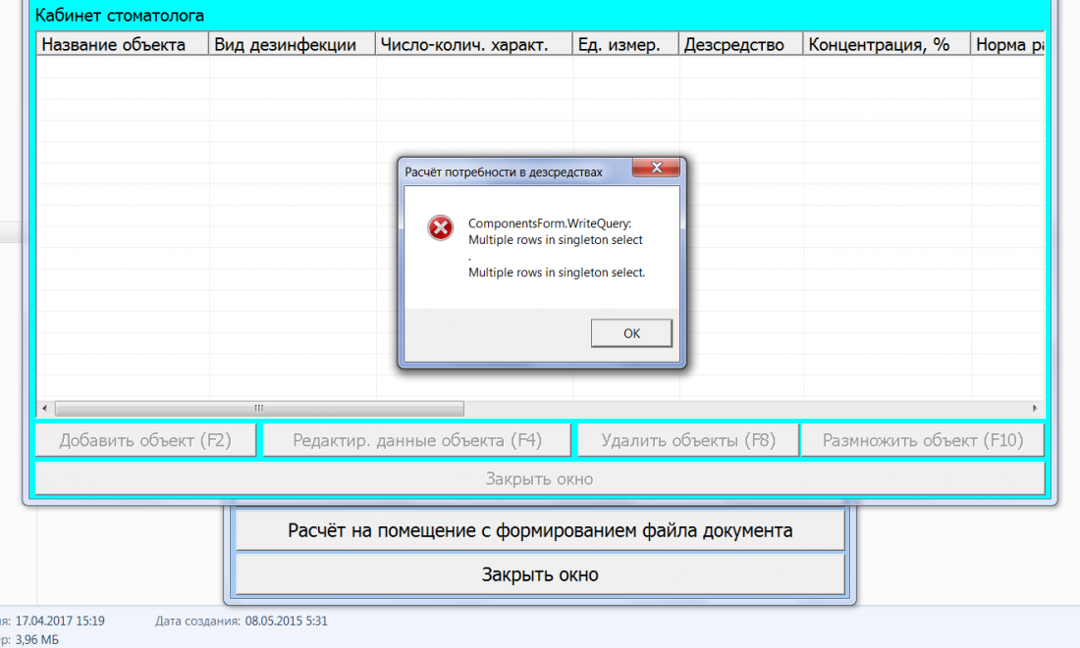The width and height of the screenshot is (1080, 648).
Task: Close the error dialog with the X button
Action: (x=658, y=171)
